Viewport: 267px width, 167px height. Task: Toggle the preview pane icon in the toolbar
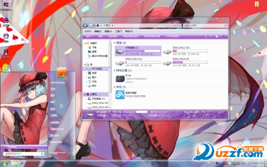(x=217, y=36)
